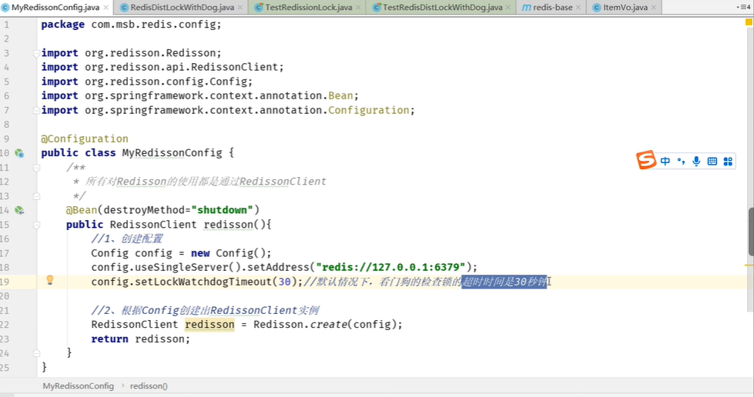This screenshot has width=754, height=397.
Task: Click the highlighted 'redisson' variable on line 22
Action: (209, 325)
